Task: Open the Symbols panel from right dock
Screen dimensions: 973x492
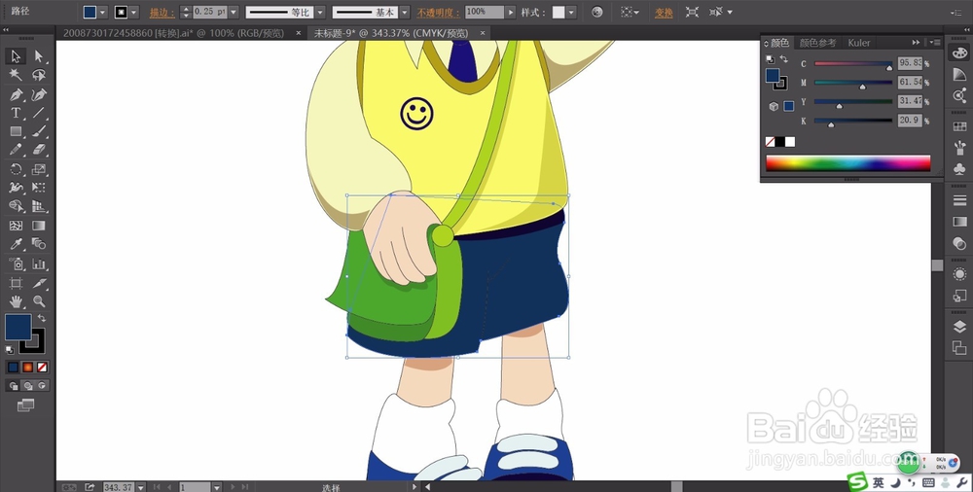Action: click(x=959, y=169)
